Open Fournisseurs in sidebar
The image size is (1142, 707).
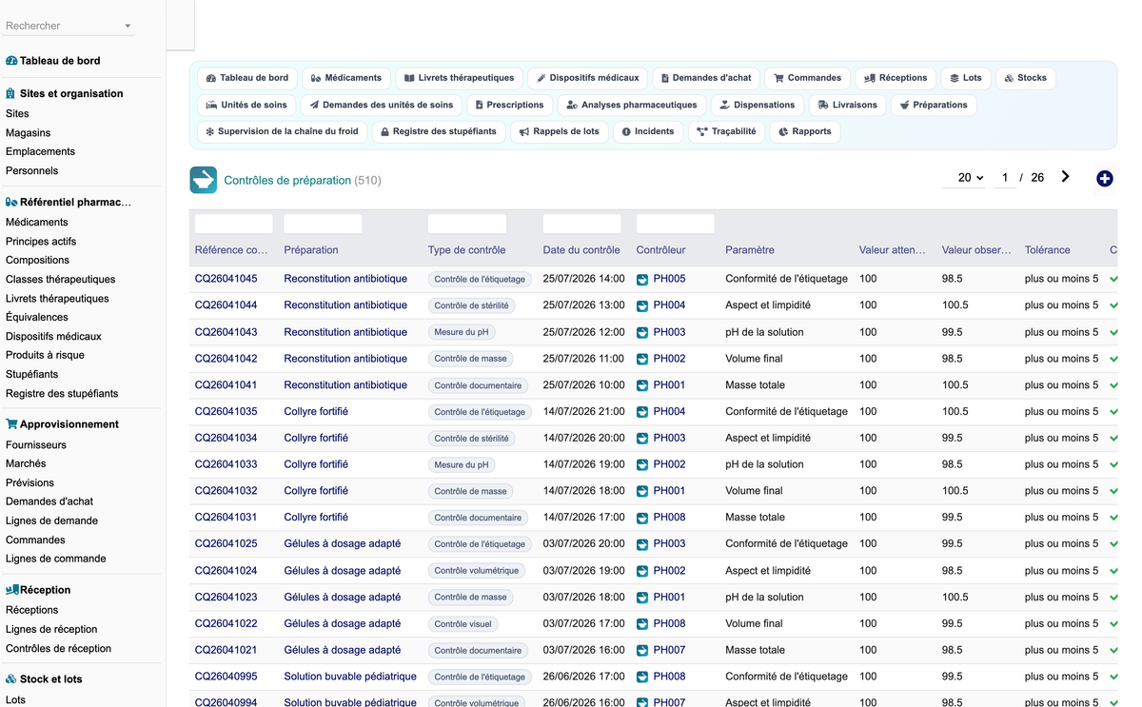tap(36, 444)
